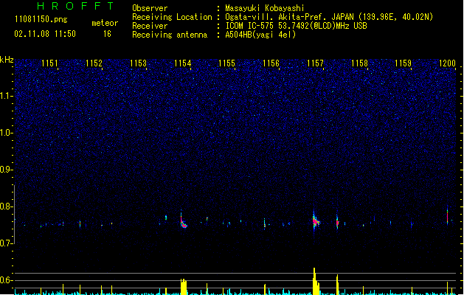The width and height of the screenshot is (464, 295).
Task: Click the wide yellow power bar under 1154
Action: (x=184, y=287)
